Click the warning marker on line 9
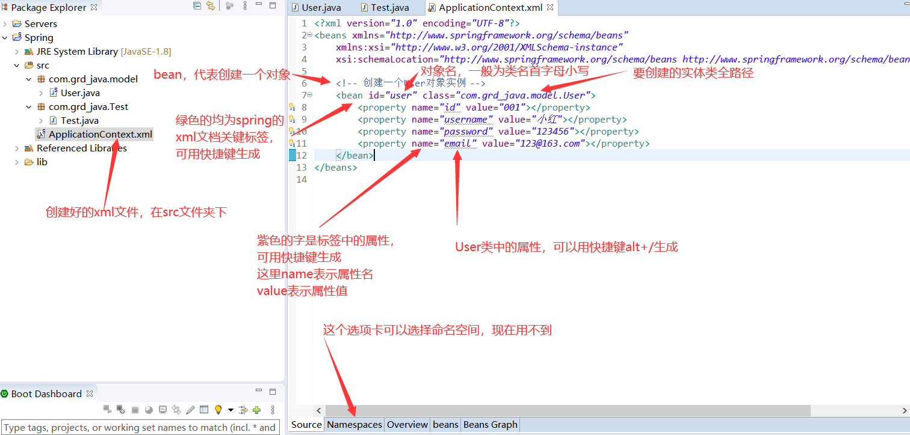 point(292,120)
